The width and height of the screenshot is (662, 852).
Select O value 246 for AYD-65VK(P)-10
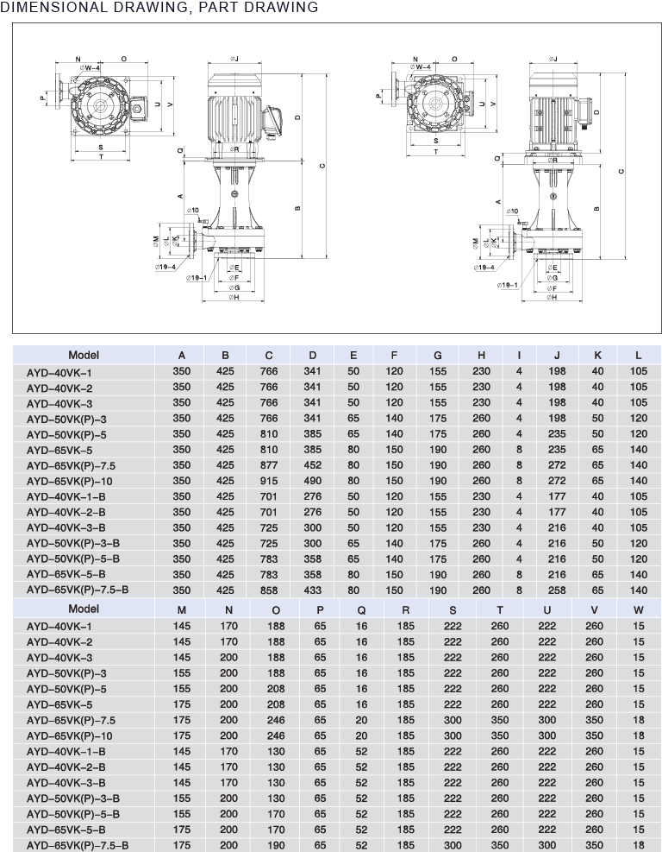coord(276,735)
